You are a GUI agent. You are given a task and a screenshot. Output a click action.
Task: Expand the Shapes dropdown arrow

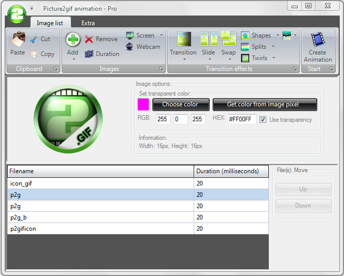coord(278,35)
